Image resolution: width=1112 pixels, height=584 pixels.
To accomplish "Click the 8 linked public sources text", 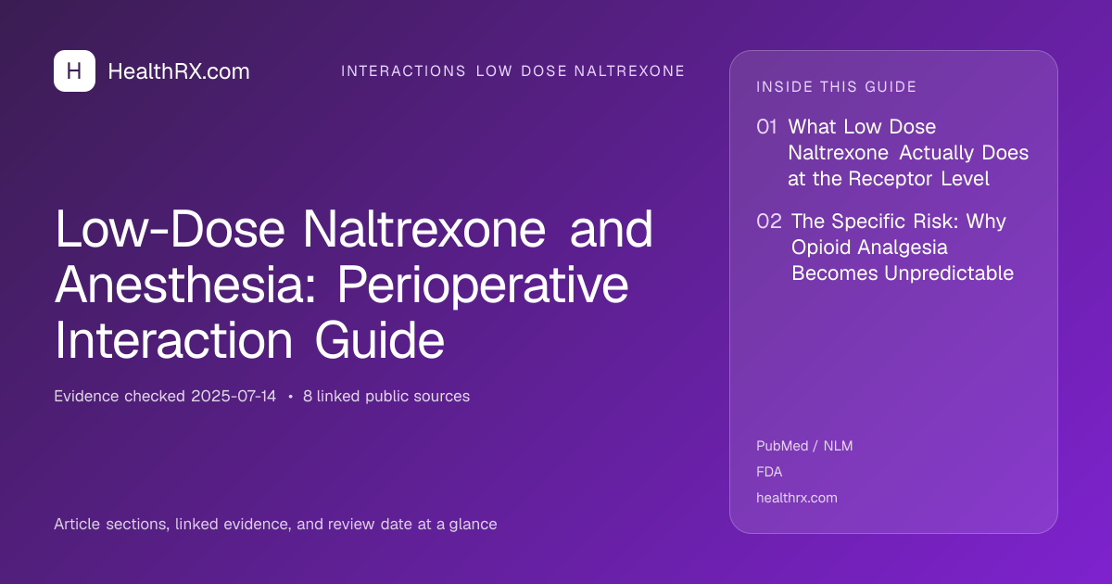I will [386, 396].
